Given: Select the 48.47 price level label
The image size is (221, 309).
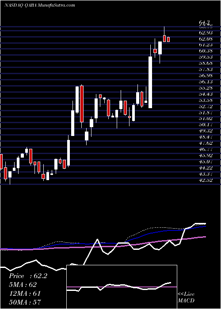Looking at the screenshot, I should tap(206, 137).
